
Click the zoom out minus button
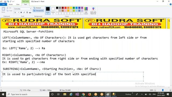click(155, 90)
